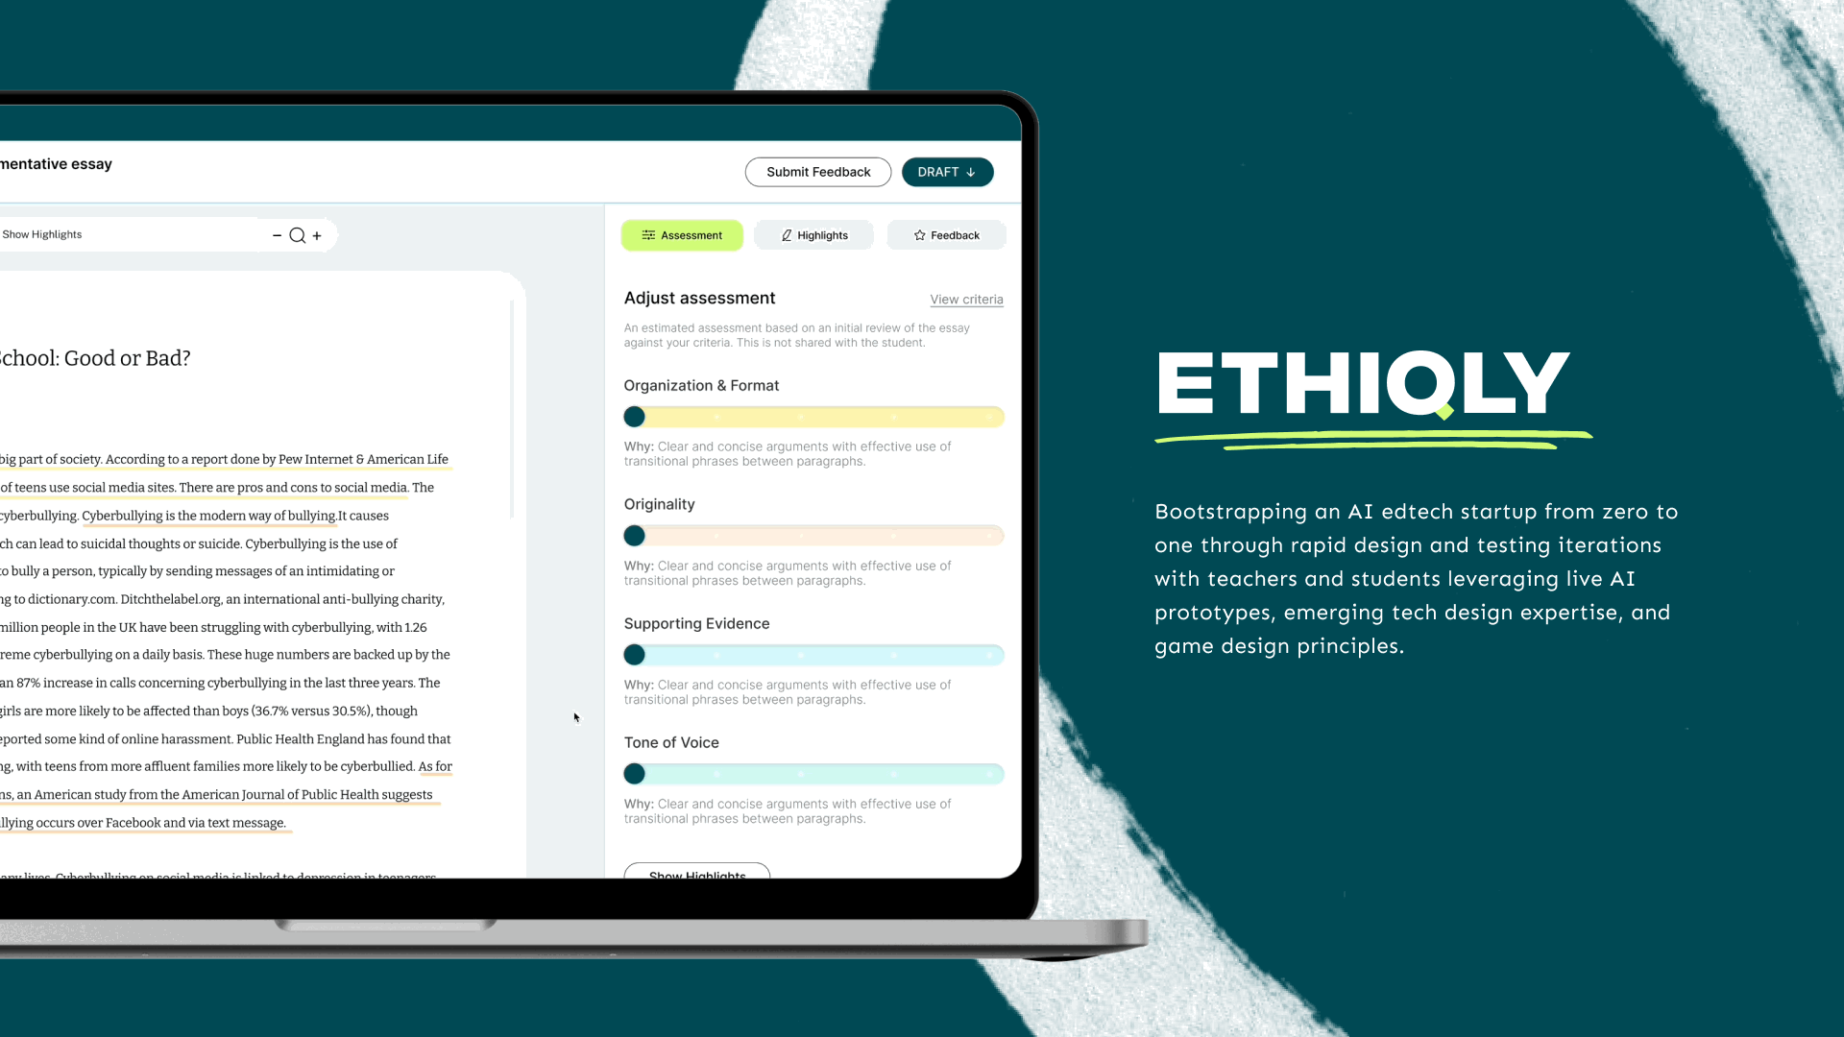Click the zoom out icon

(x=278, y=233)
